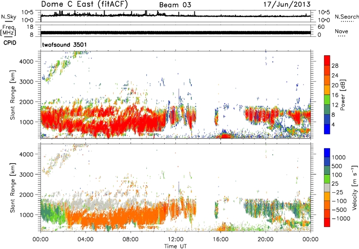Click the '16:00' time axis label
The width and height of the screenshot is (359, 249).
[220, 240]
